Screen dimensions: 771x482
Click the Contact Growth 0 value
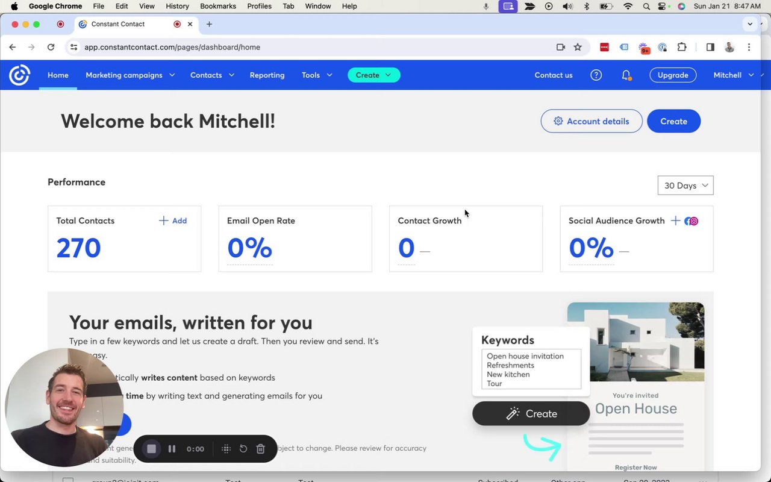pos(407,248)
